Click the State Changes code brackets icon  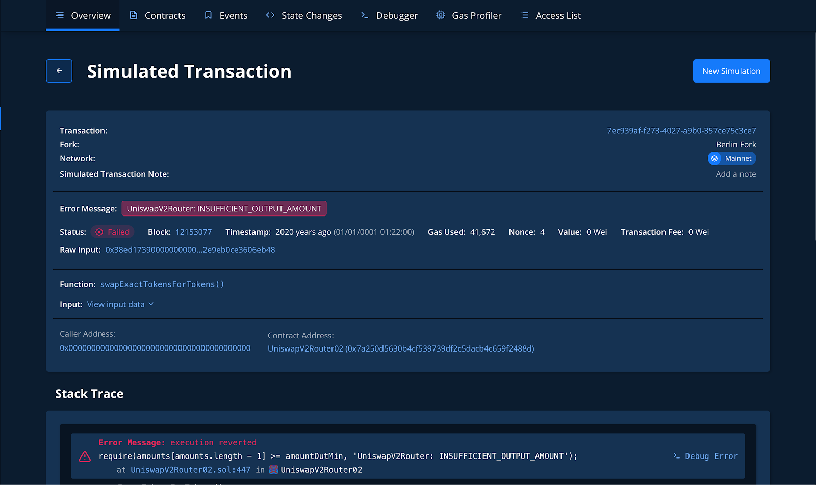tap(270, 15)
